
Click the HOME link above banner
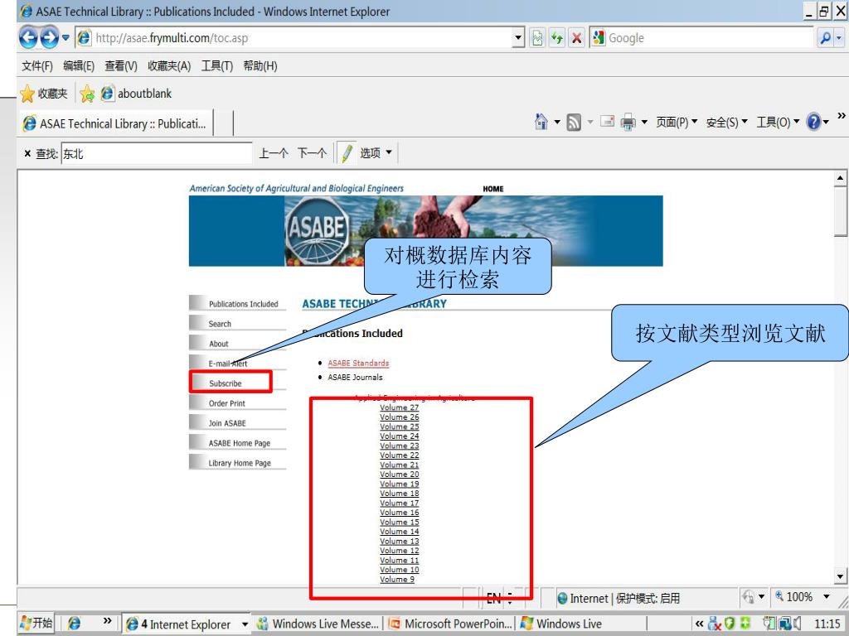tap(492, 189)
